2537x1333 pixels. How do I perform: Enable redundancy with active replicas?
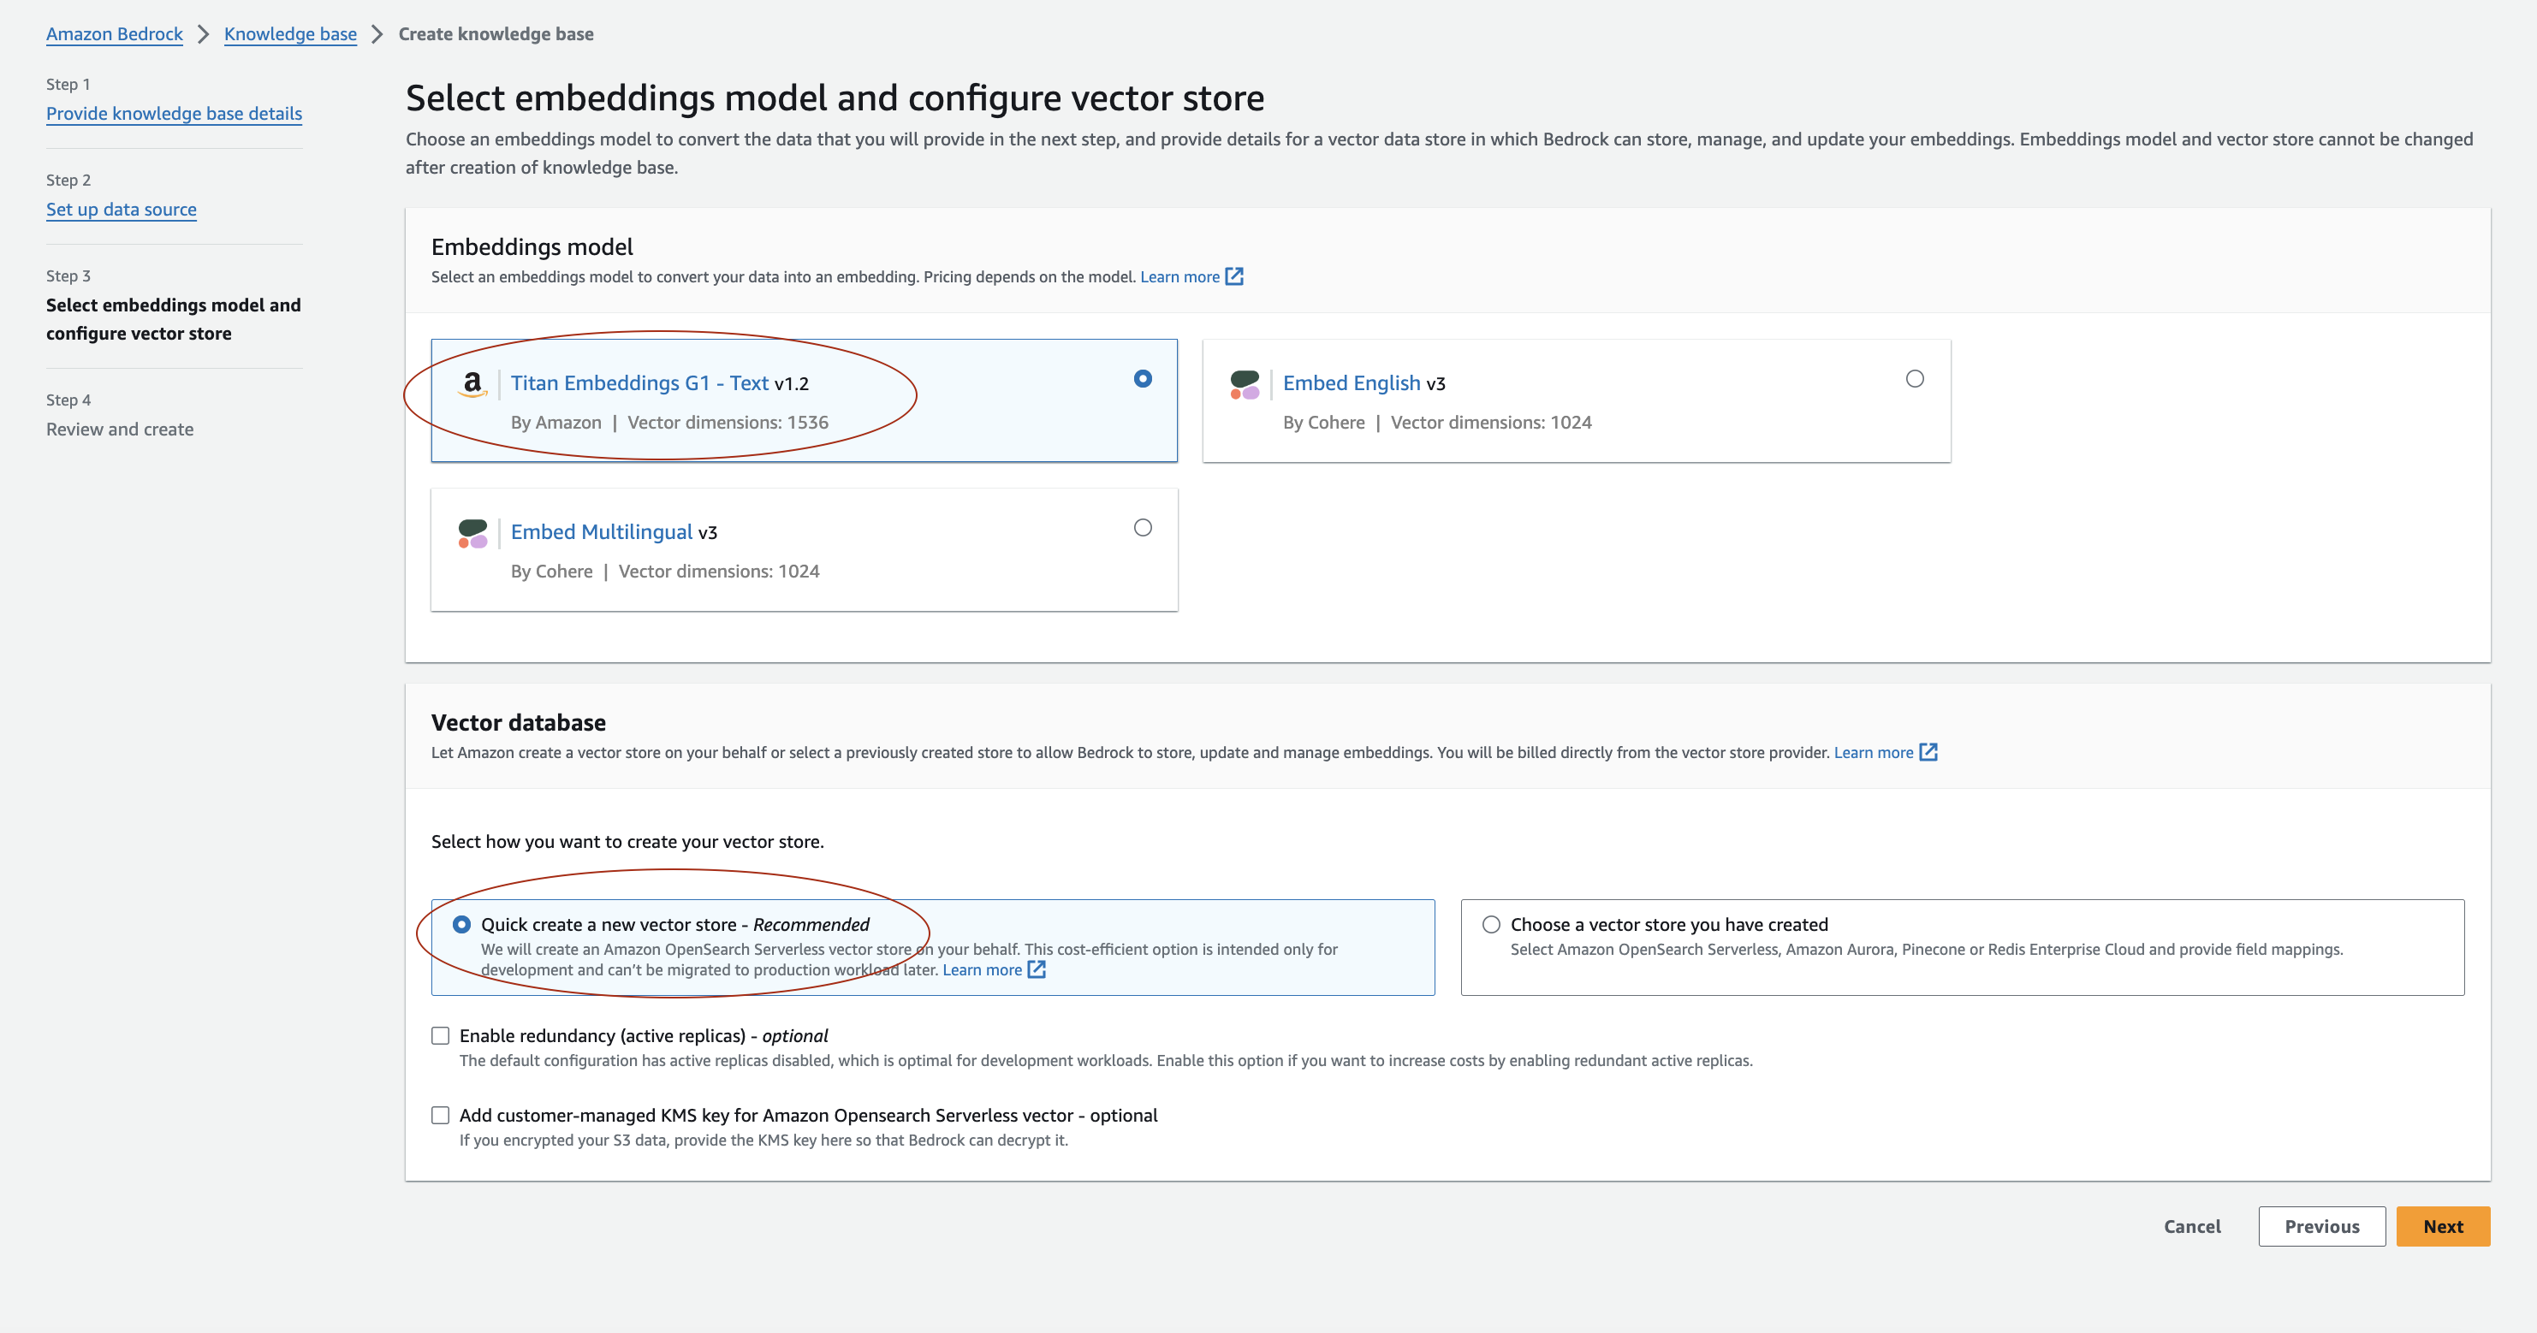440,1034
